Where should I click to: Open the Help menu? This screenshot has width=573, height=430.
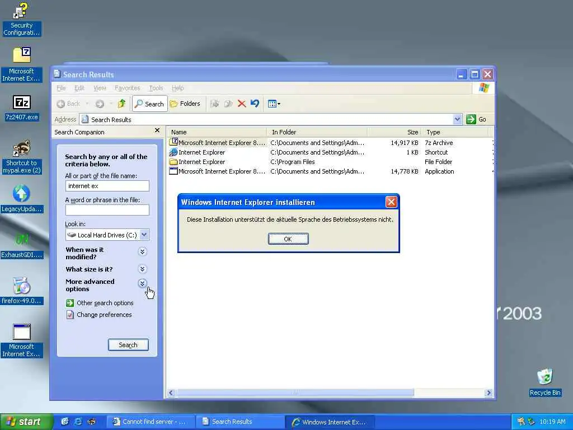point(177,88)
